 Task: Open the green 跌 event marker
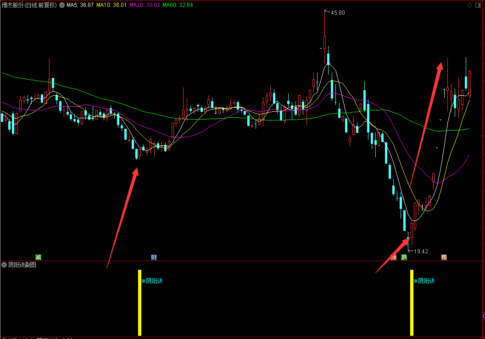point(404,257)
